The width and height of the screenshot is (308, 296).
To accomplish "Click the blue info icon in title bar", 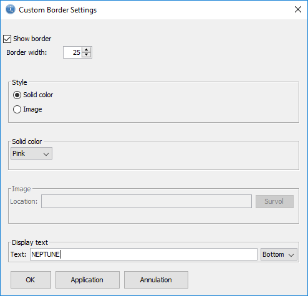I will [x=10, y=9].
